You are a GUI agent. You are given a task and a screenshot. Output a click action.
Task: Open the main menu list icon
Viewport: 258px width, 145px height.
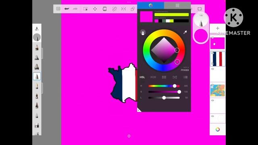tap(58, 9)
